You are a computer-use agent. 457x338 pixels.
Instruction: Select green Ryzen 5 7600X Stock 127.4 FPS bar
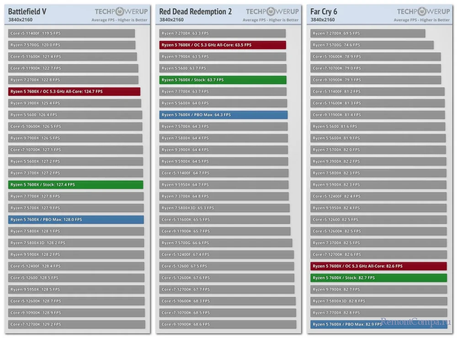(75, 185)
